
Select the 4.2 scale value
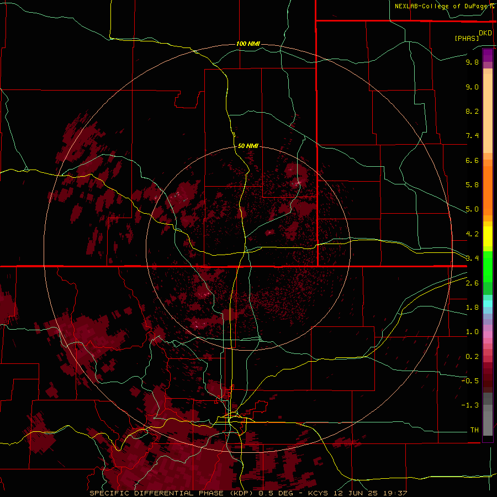[x=472, y=234]
